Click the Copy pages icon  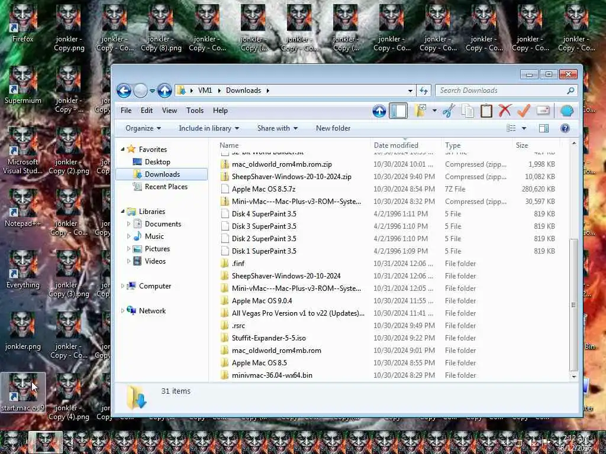point(468,111)
